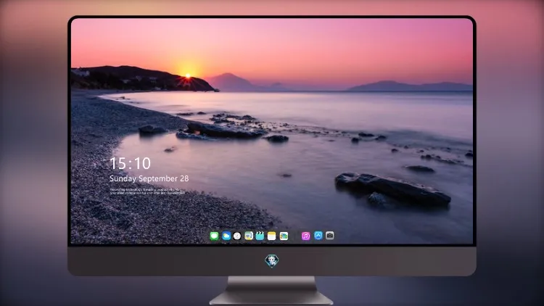Open the Camera app in dock
This screenshot has width=544, height=306.
coord(330,236)
